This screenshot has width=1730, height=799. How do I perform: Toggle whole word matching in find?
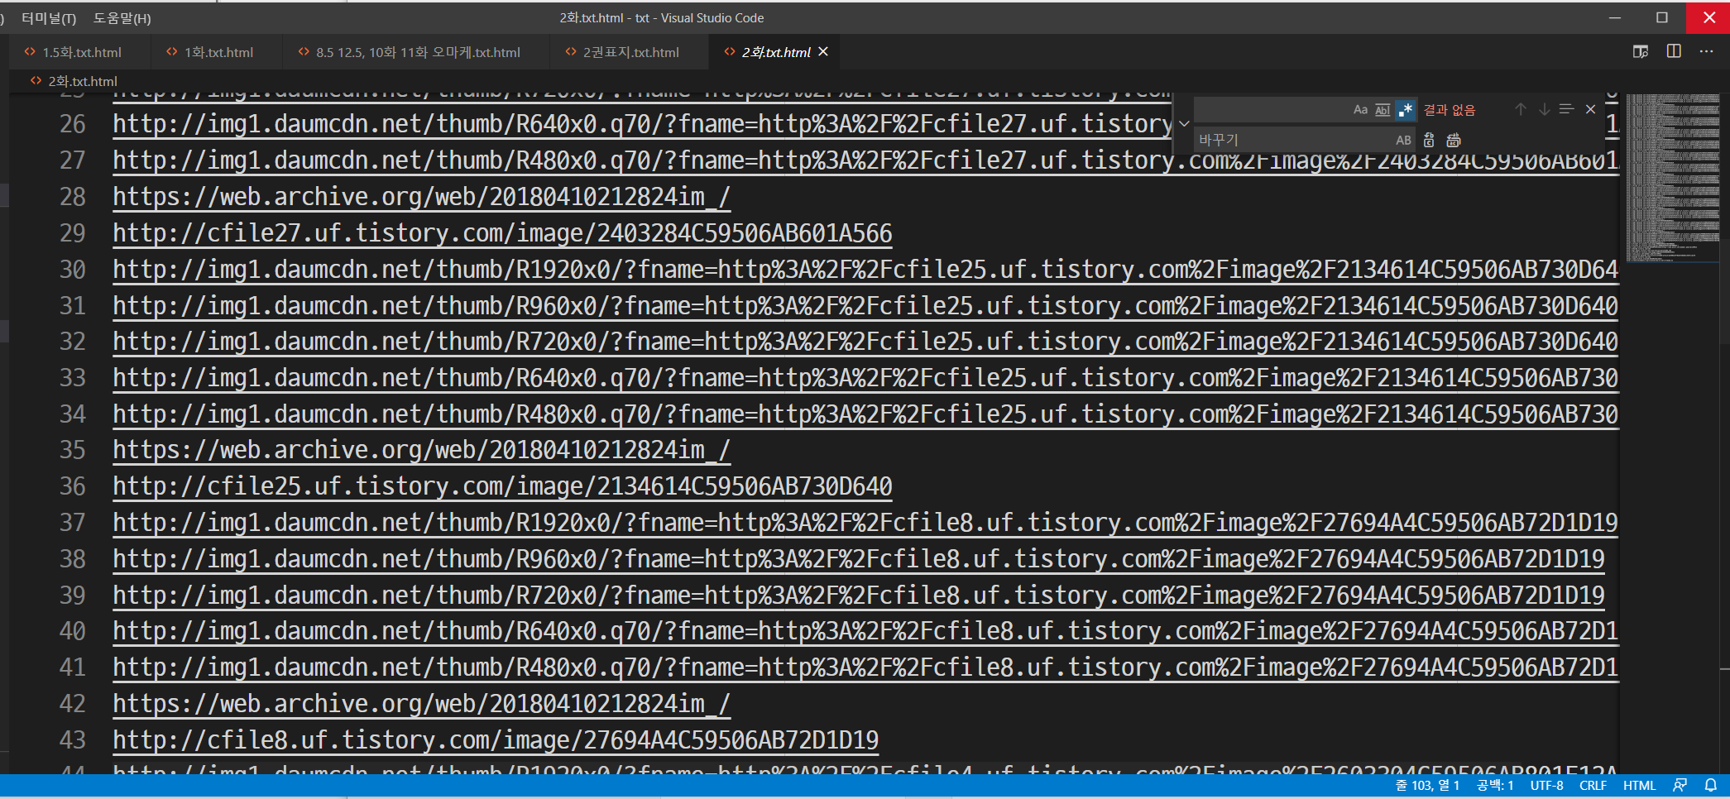click(1383, 109)
